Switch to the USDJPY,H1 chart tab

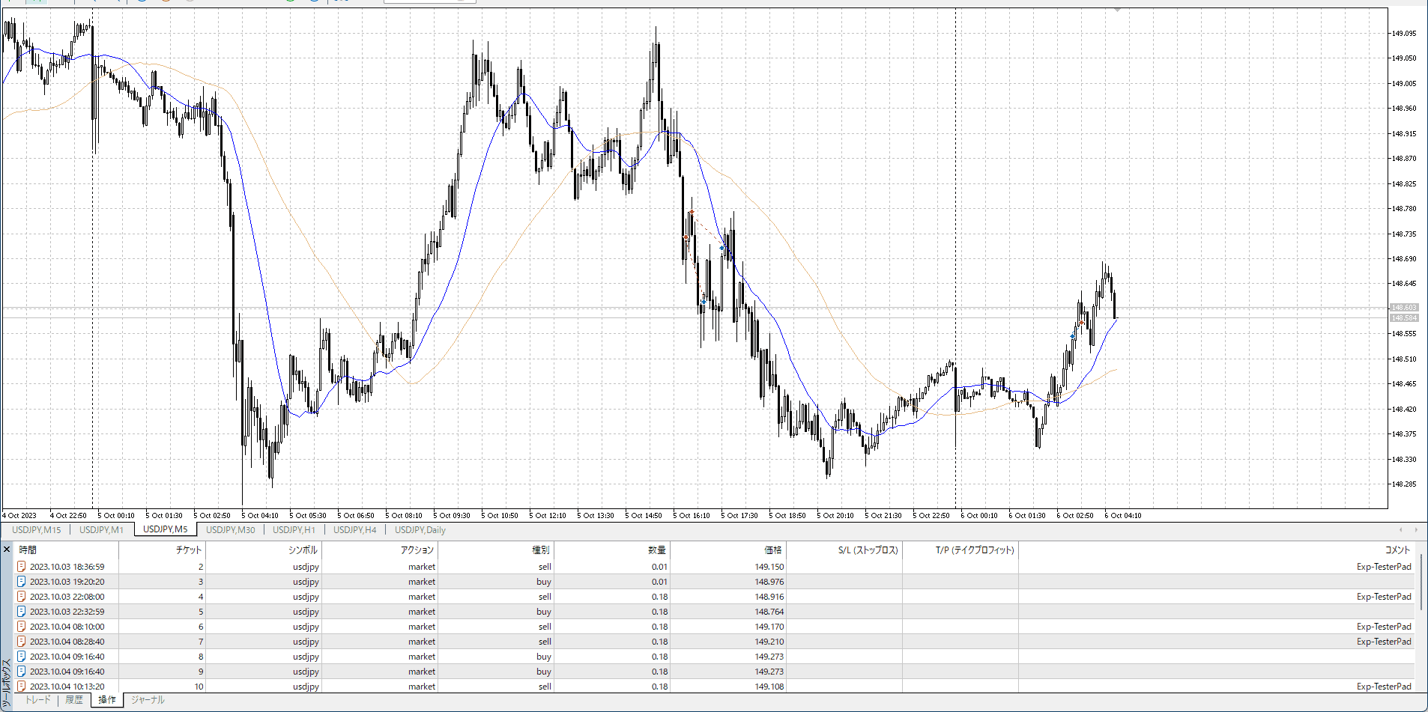pos(294,530)
